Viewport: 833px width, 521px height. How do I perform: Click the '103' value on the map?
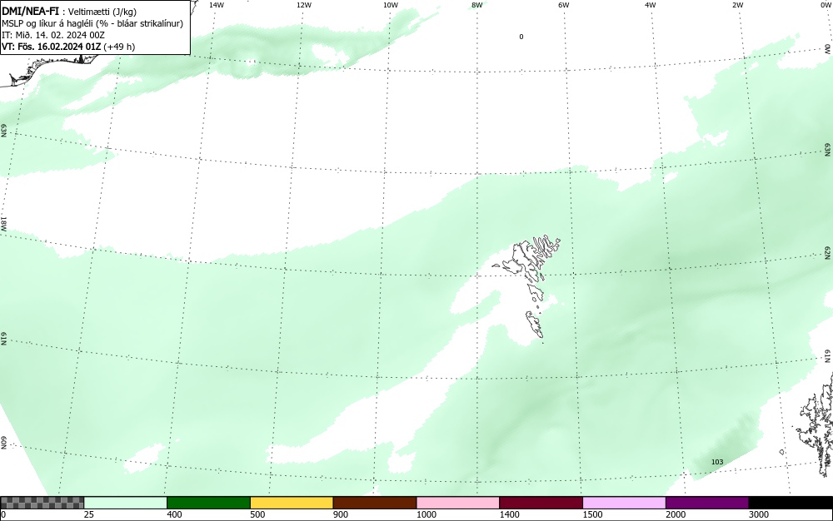(717, 462)
